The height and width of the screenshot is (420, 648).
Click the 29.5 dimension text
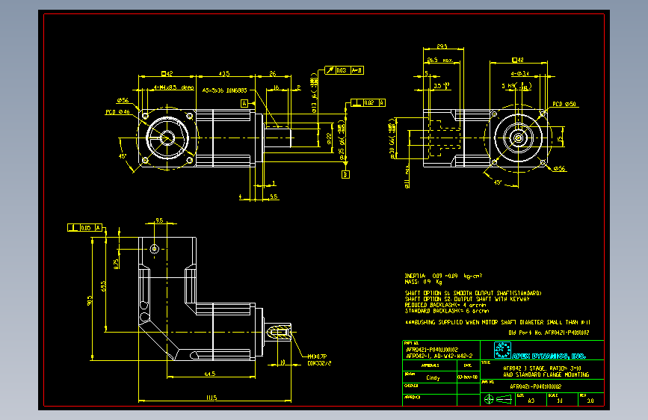point(442,47)
